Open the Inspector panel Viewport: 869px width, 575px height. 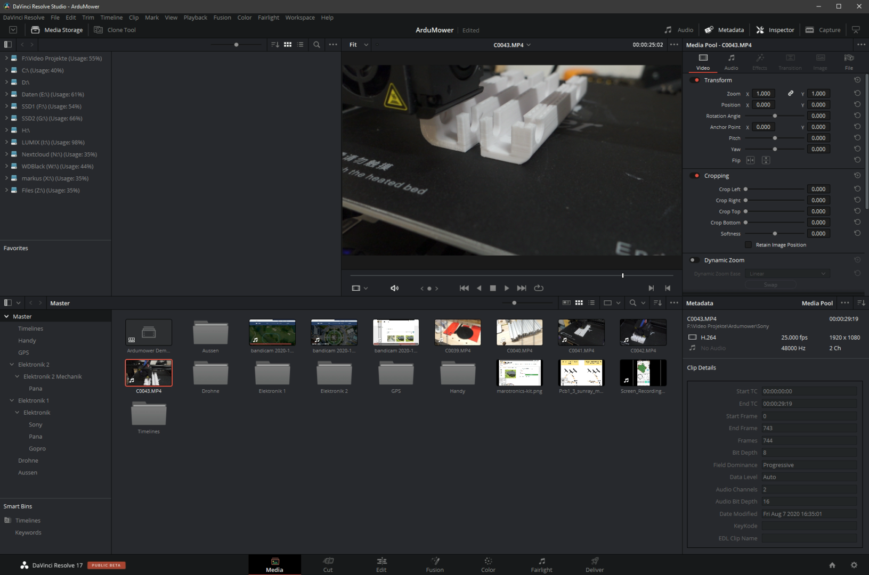pos(775,30)
